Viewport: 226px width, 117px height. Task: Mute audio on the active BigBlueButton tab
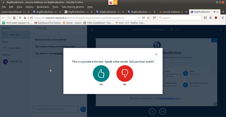point(214,12)
